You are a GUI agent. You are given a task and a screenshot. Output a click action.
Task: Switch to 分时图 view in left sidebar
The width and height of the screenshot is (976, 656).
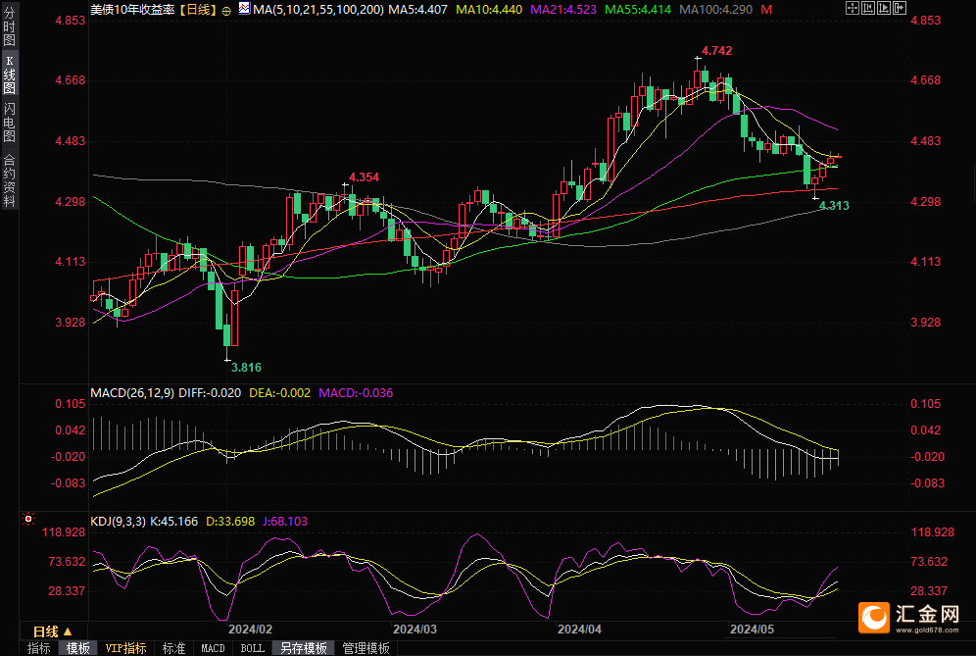[x=9, y=31]
